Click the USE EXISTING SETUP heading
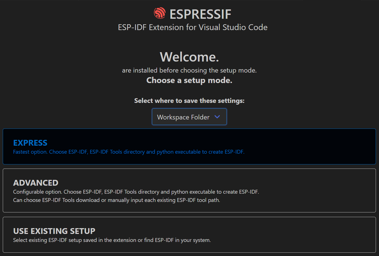 (x=54, y=231)
